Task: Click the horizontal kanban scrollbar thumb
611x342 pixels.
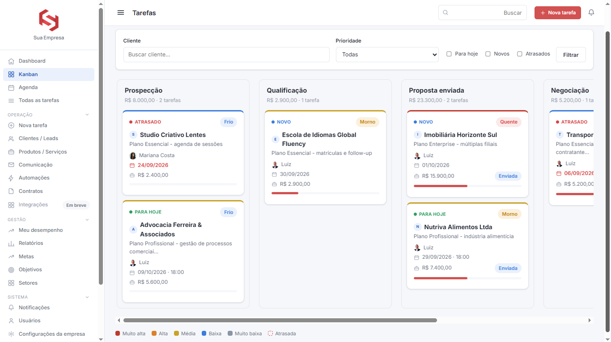Action: [280, 321]
